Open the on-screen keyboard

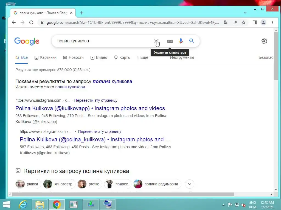point(170,41)
